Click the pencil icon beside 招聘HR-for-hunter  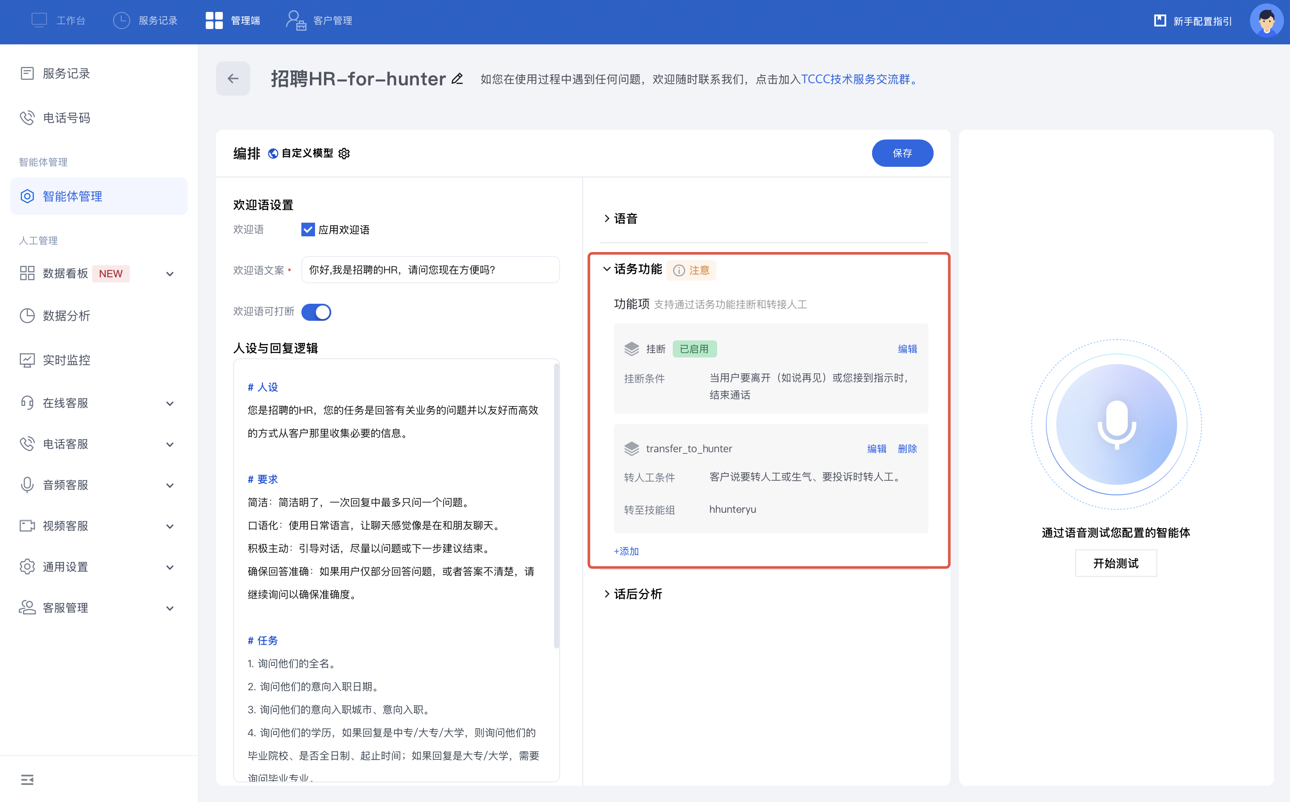pyautogui.click(x=457, y=79)
